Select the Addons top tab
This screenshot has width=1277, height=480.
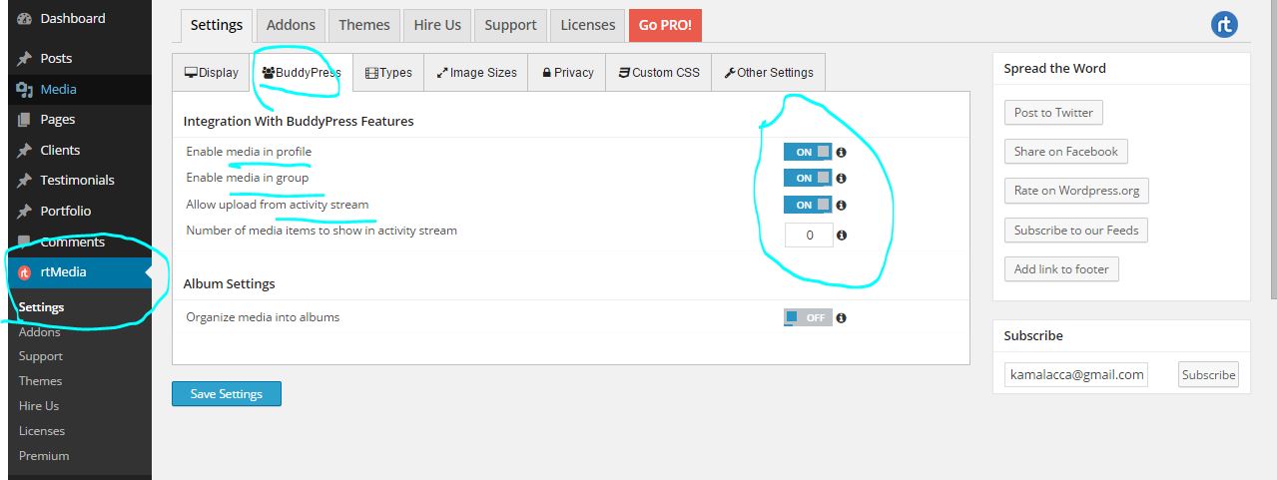[291, 25]
